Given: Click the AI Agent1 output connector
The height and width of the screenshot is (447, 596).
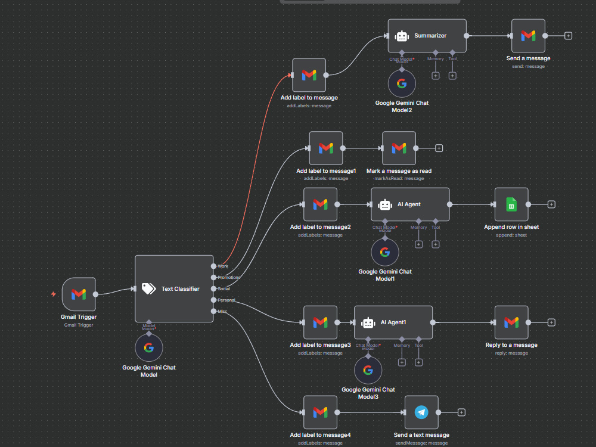Looking at the screenshot, I should pos(433,322).
